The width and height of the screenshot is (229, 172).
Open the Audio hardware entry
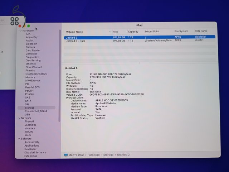[x=29, y=40]
